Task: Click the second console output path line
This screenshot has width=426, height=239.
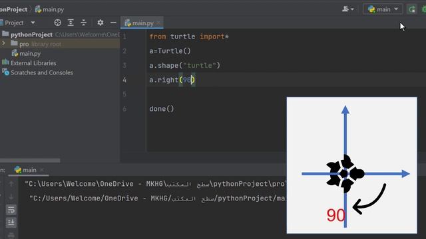Action: (158, 199)
